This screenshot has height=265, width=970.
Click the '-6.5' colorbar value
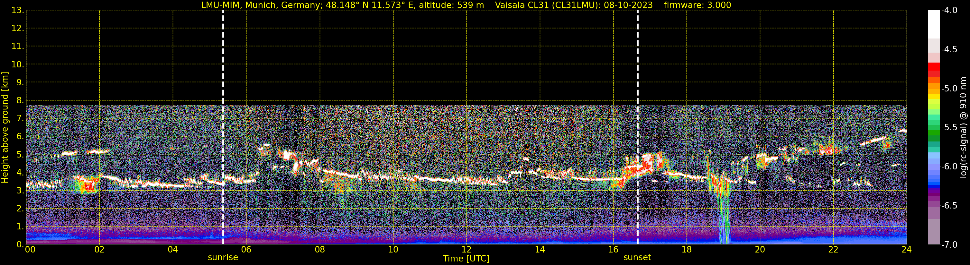pos(949,205)
